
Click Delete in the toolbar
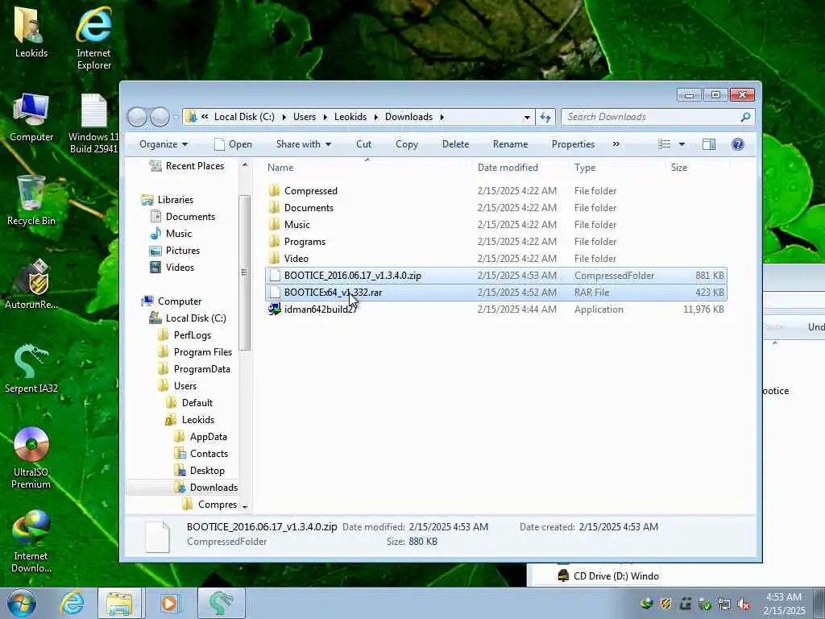click(x=456, y=144)
